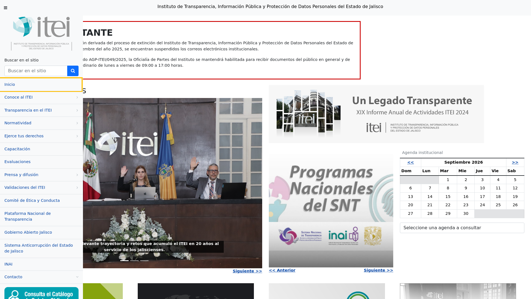Go to Inicio in sidebar
Viewport: 531px width, 299px height.
coord(41,84)
